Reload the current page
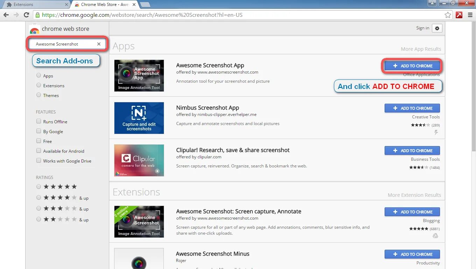The image size is (476, 269). click(26, 15)
